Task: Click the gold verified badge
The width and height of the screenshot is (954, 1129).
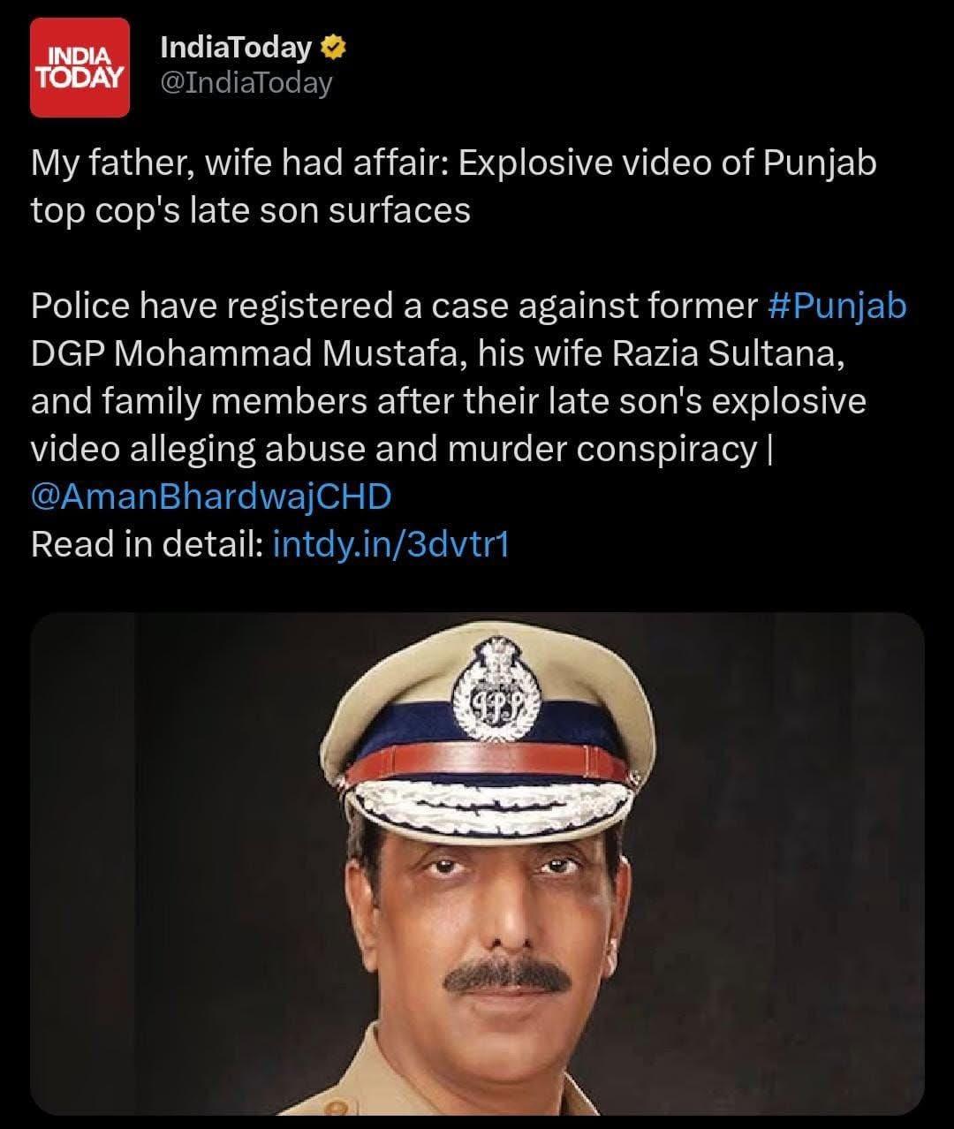Action: pos(333,48)
